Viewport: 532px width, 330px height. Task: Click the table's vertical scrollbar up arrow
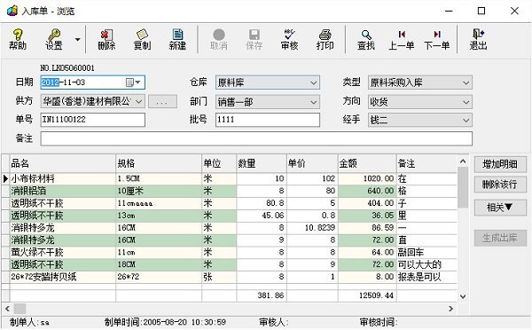click(x=463, y=161)
